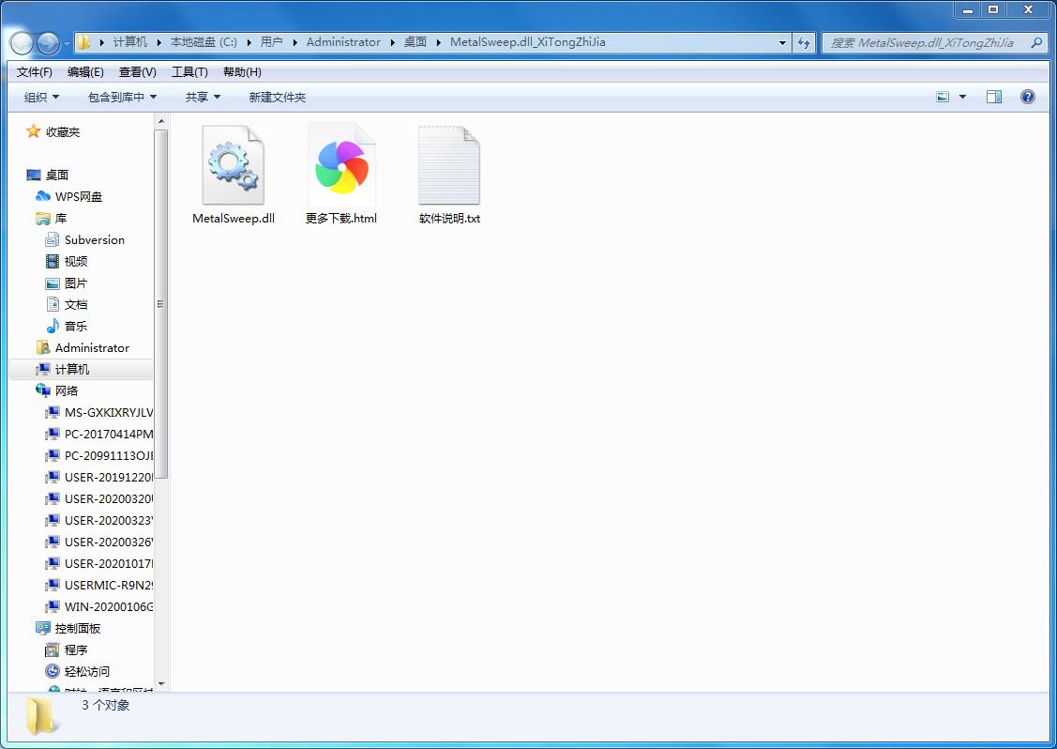
Task: Click the 收藏夹 star icon
Action: 33,131
